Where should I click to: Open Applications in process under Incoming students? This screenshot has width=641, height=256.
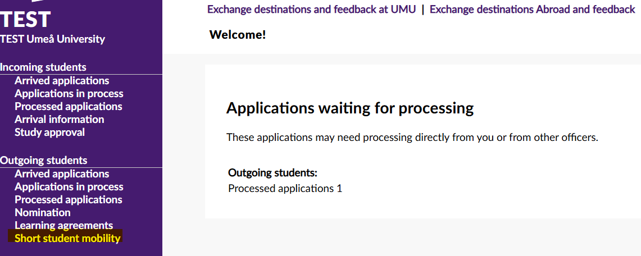point(69,94)
